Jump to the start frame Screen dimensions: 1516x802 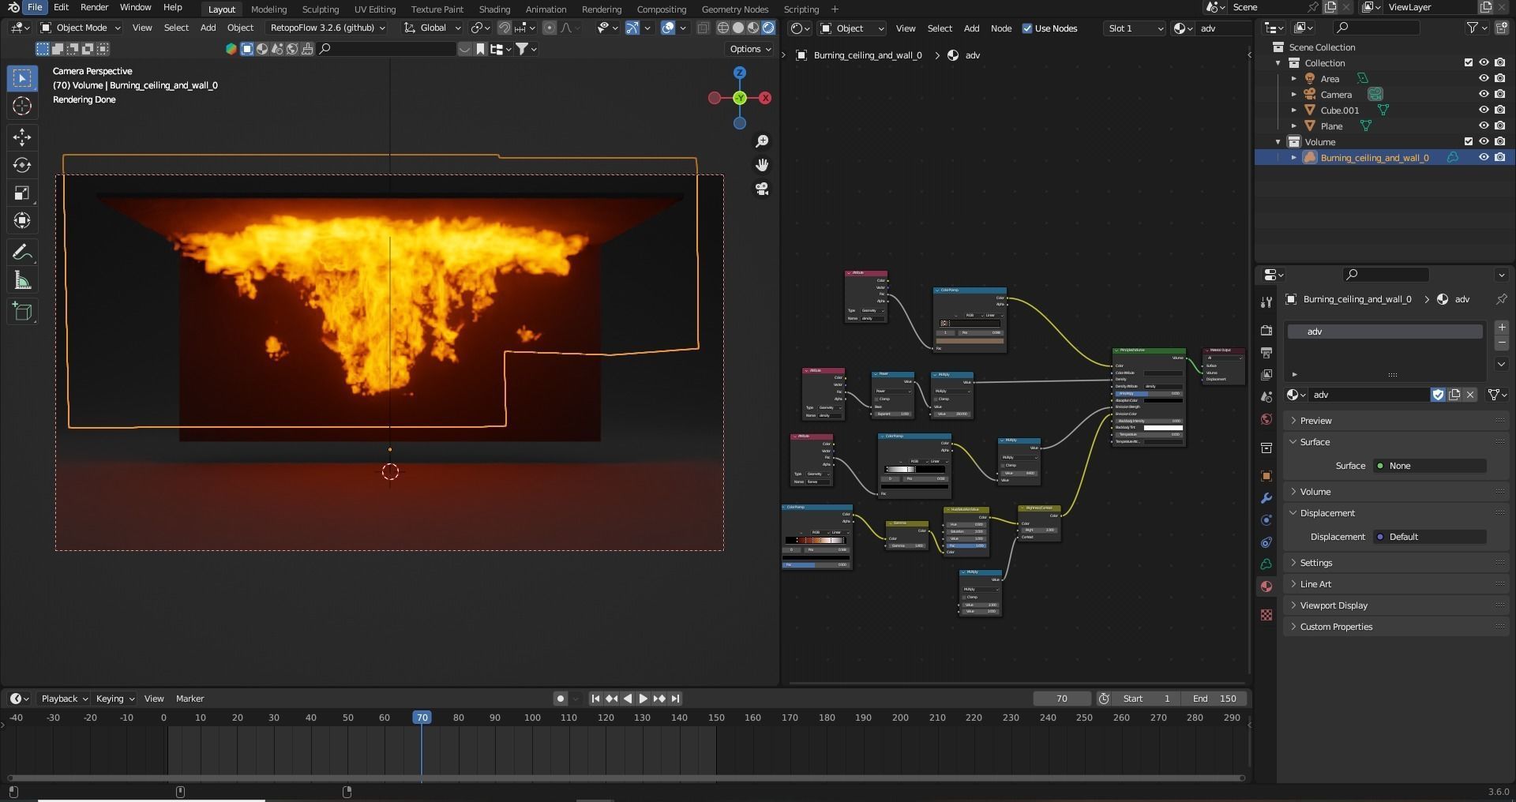(x=595, y=699)
